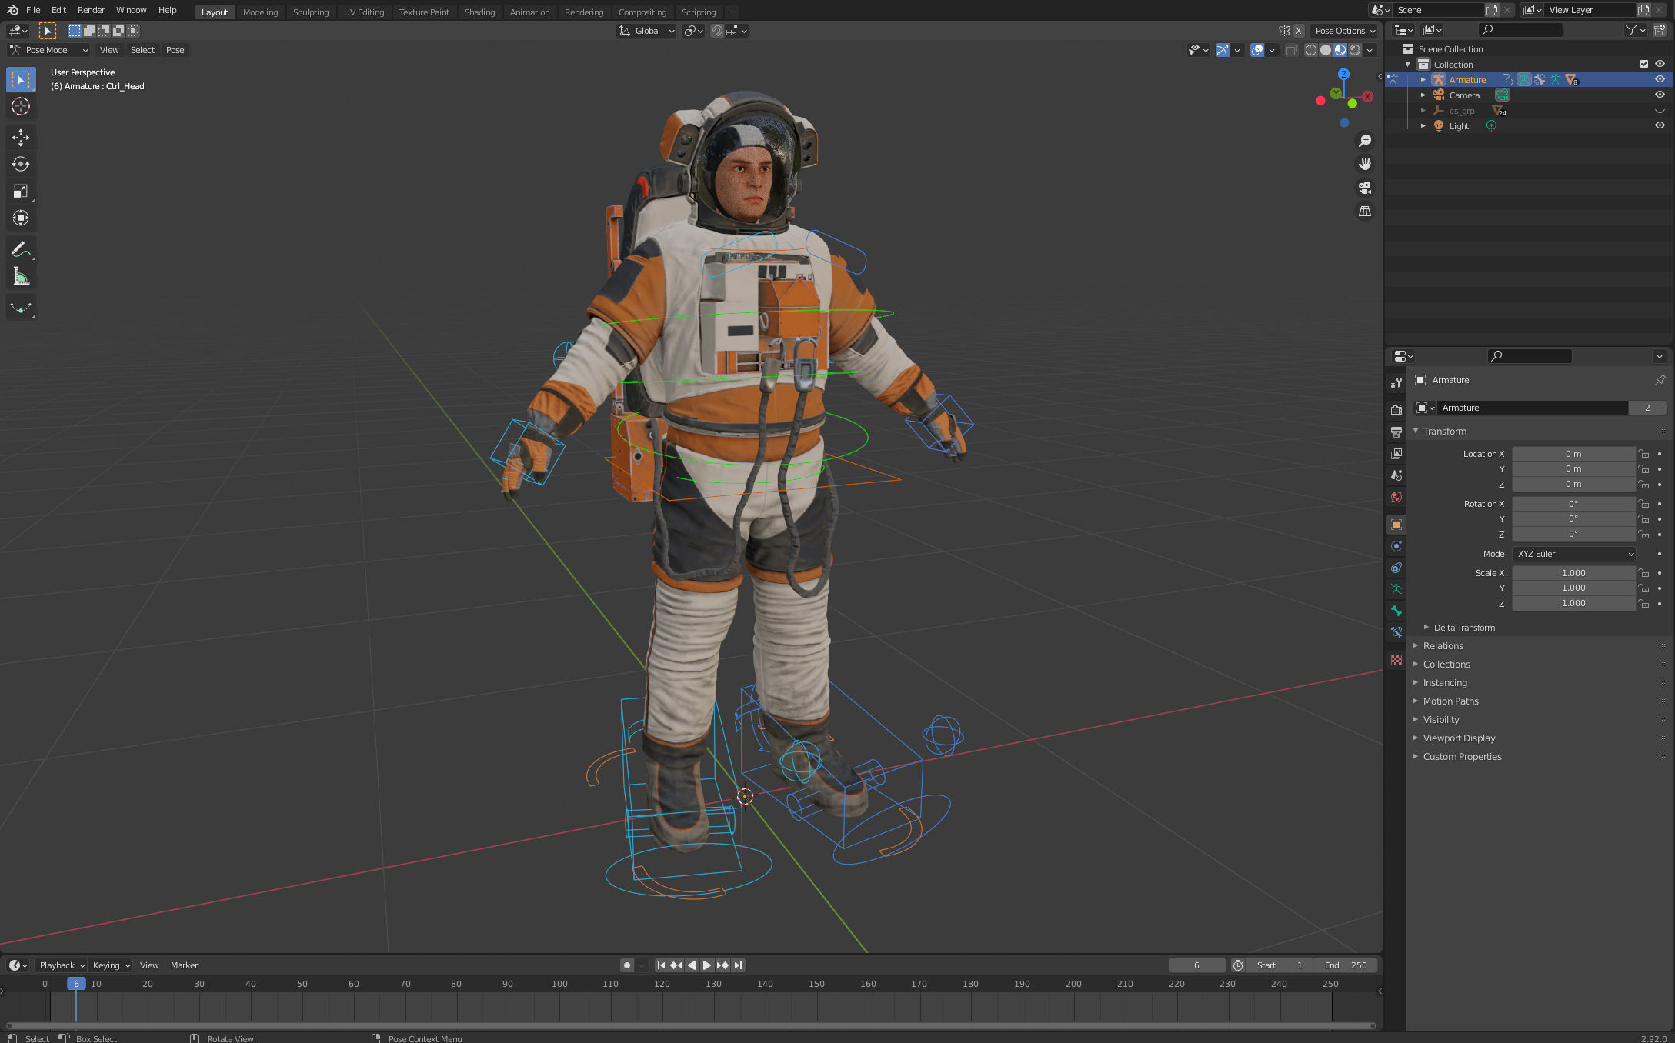Switch to rendered viewport shading

[x=1355, y=50]
